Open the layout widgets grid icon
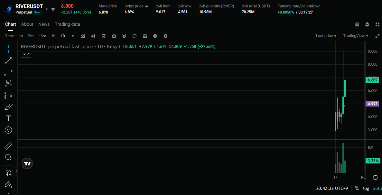 tap(377, 24)
